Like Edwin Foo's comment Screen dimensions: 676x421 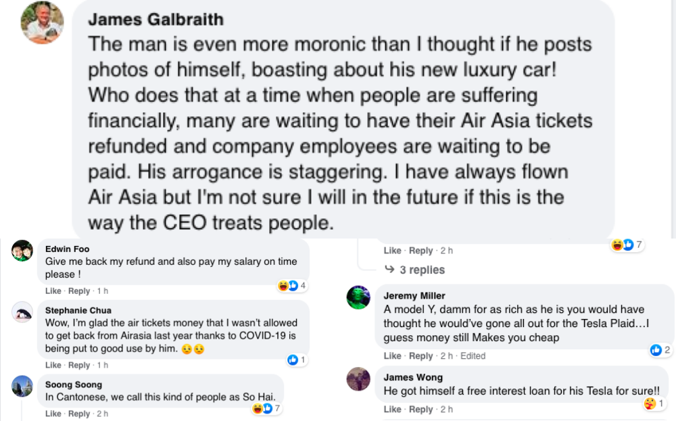pyautogui.click(x=53, y=291)
